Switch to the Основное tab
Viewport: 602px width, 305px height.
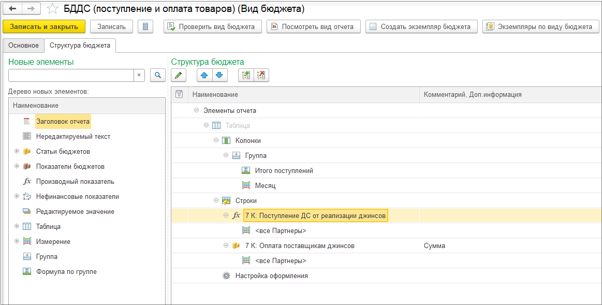point(23,46)
